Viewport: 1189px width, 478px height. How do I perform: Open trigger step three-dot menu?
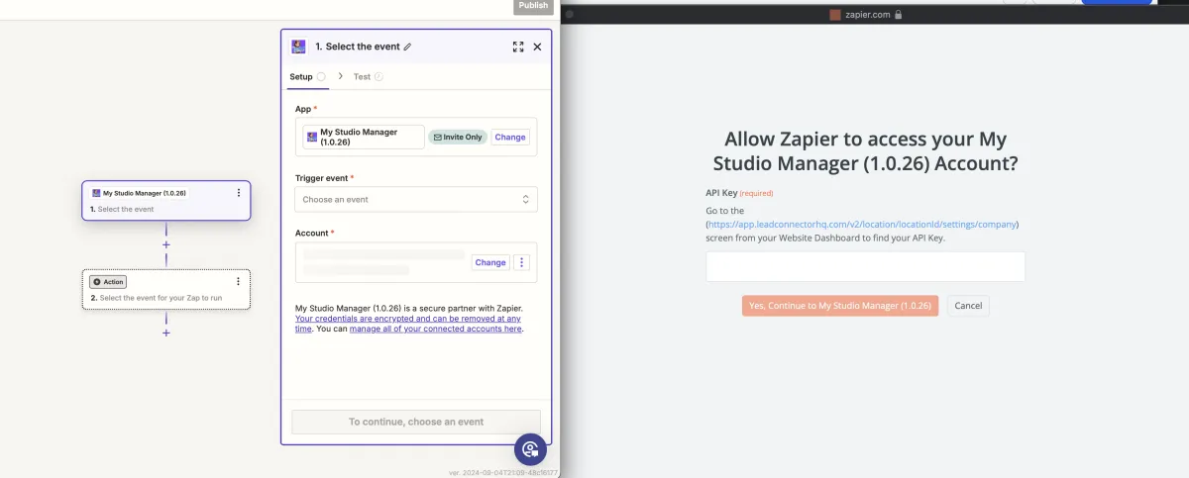click(x=239, y=193)
